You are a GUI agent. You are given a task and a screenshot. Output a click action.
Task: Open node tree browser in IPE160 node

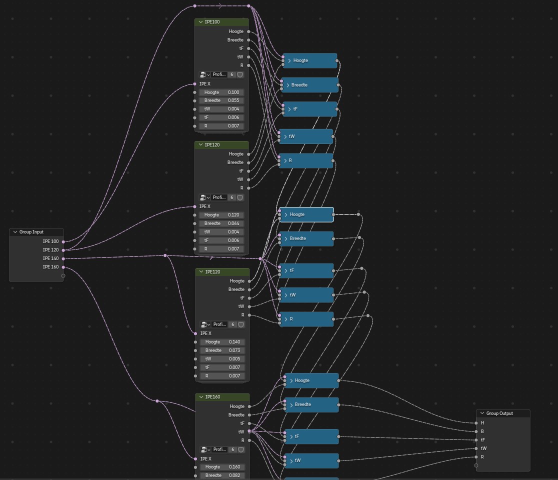[205, 450]
